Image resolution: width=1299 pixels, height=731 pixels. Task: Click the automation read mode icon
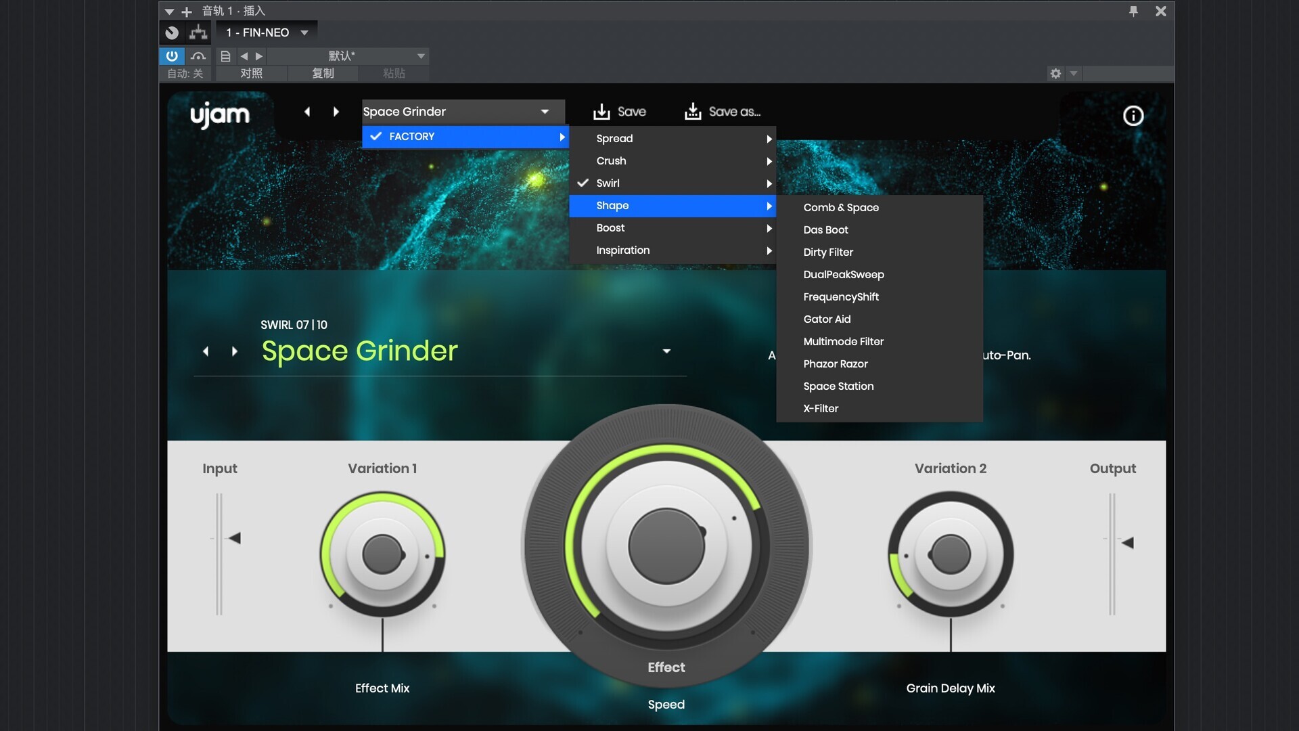[x=198, y=56]
